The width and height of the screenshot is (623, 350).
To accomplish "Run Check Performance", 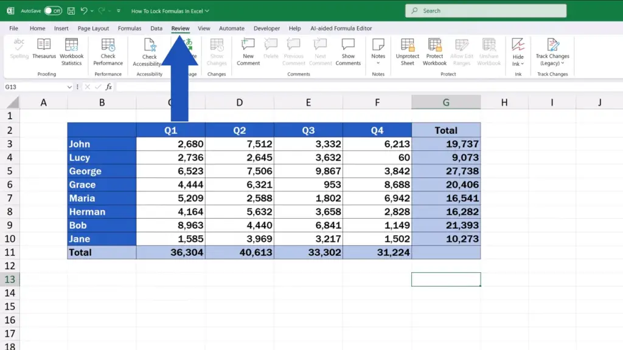I will (x=108, y=50).
